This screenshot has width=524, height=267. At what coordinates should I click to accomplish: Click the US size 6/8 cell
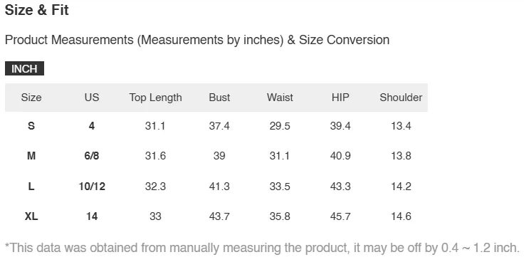92,156
